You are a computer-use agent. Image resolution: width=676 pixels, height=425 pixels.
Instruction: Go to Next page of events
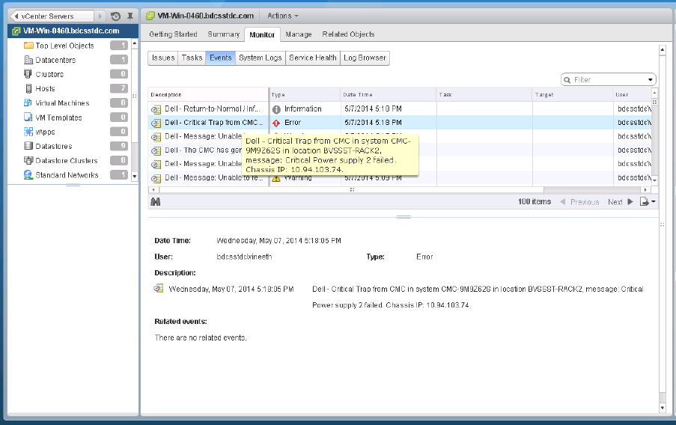[x=621, y=202]
